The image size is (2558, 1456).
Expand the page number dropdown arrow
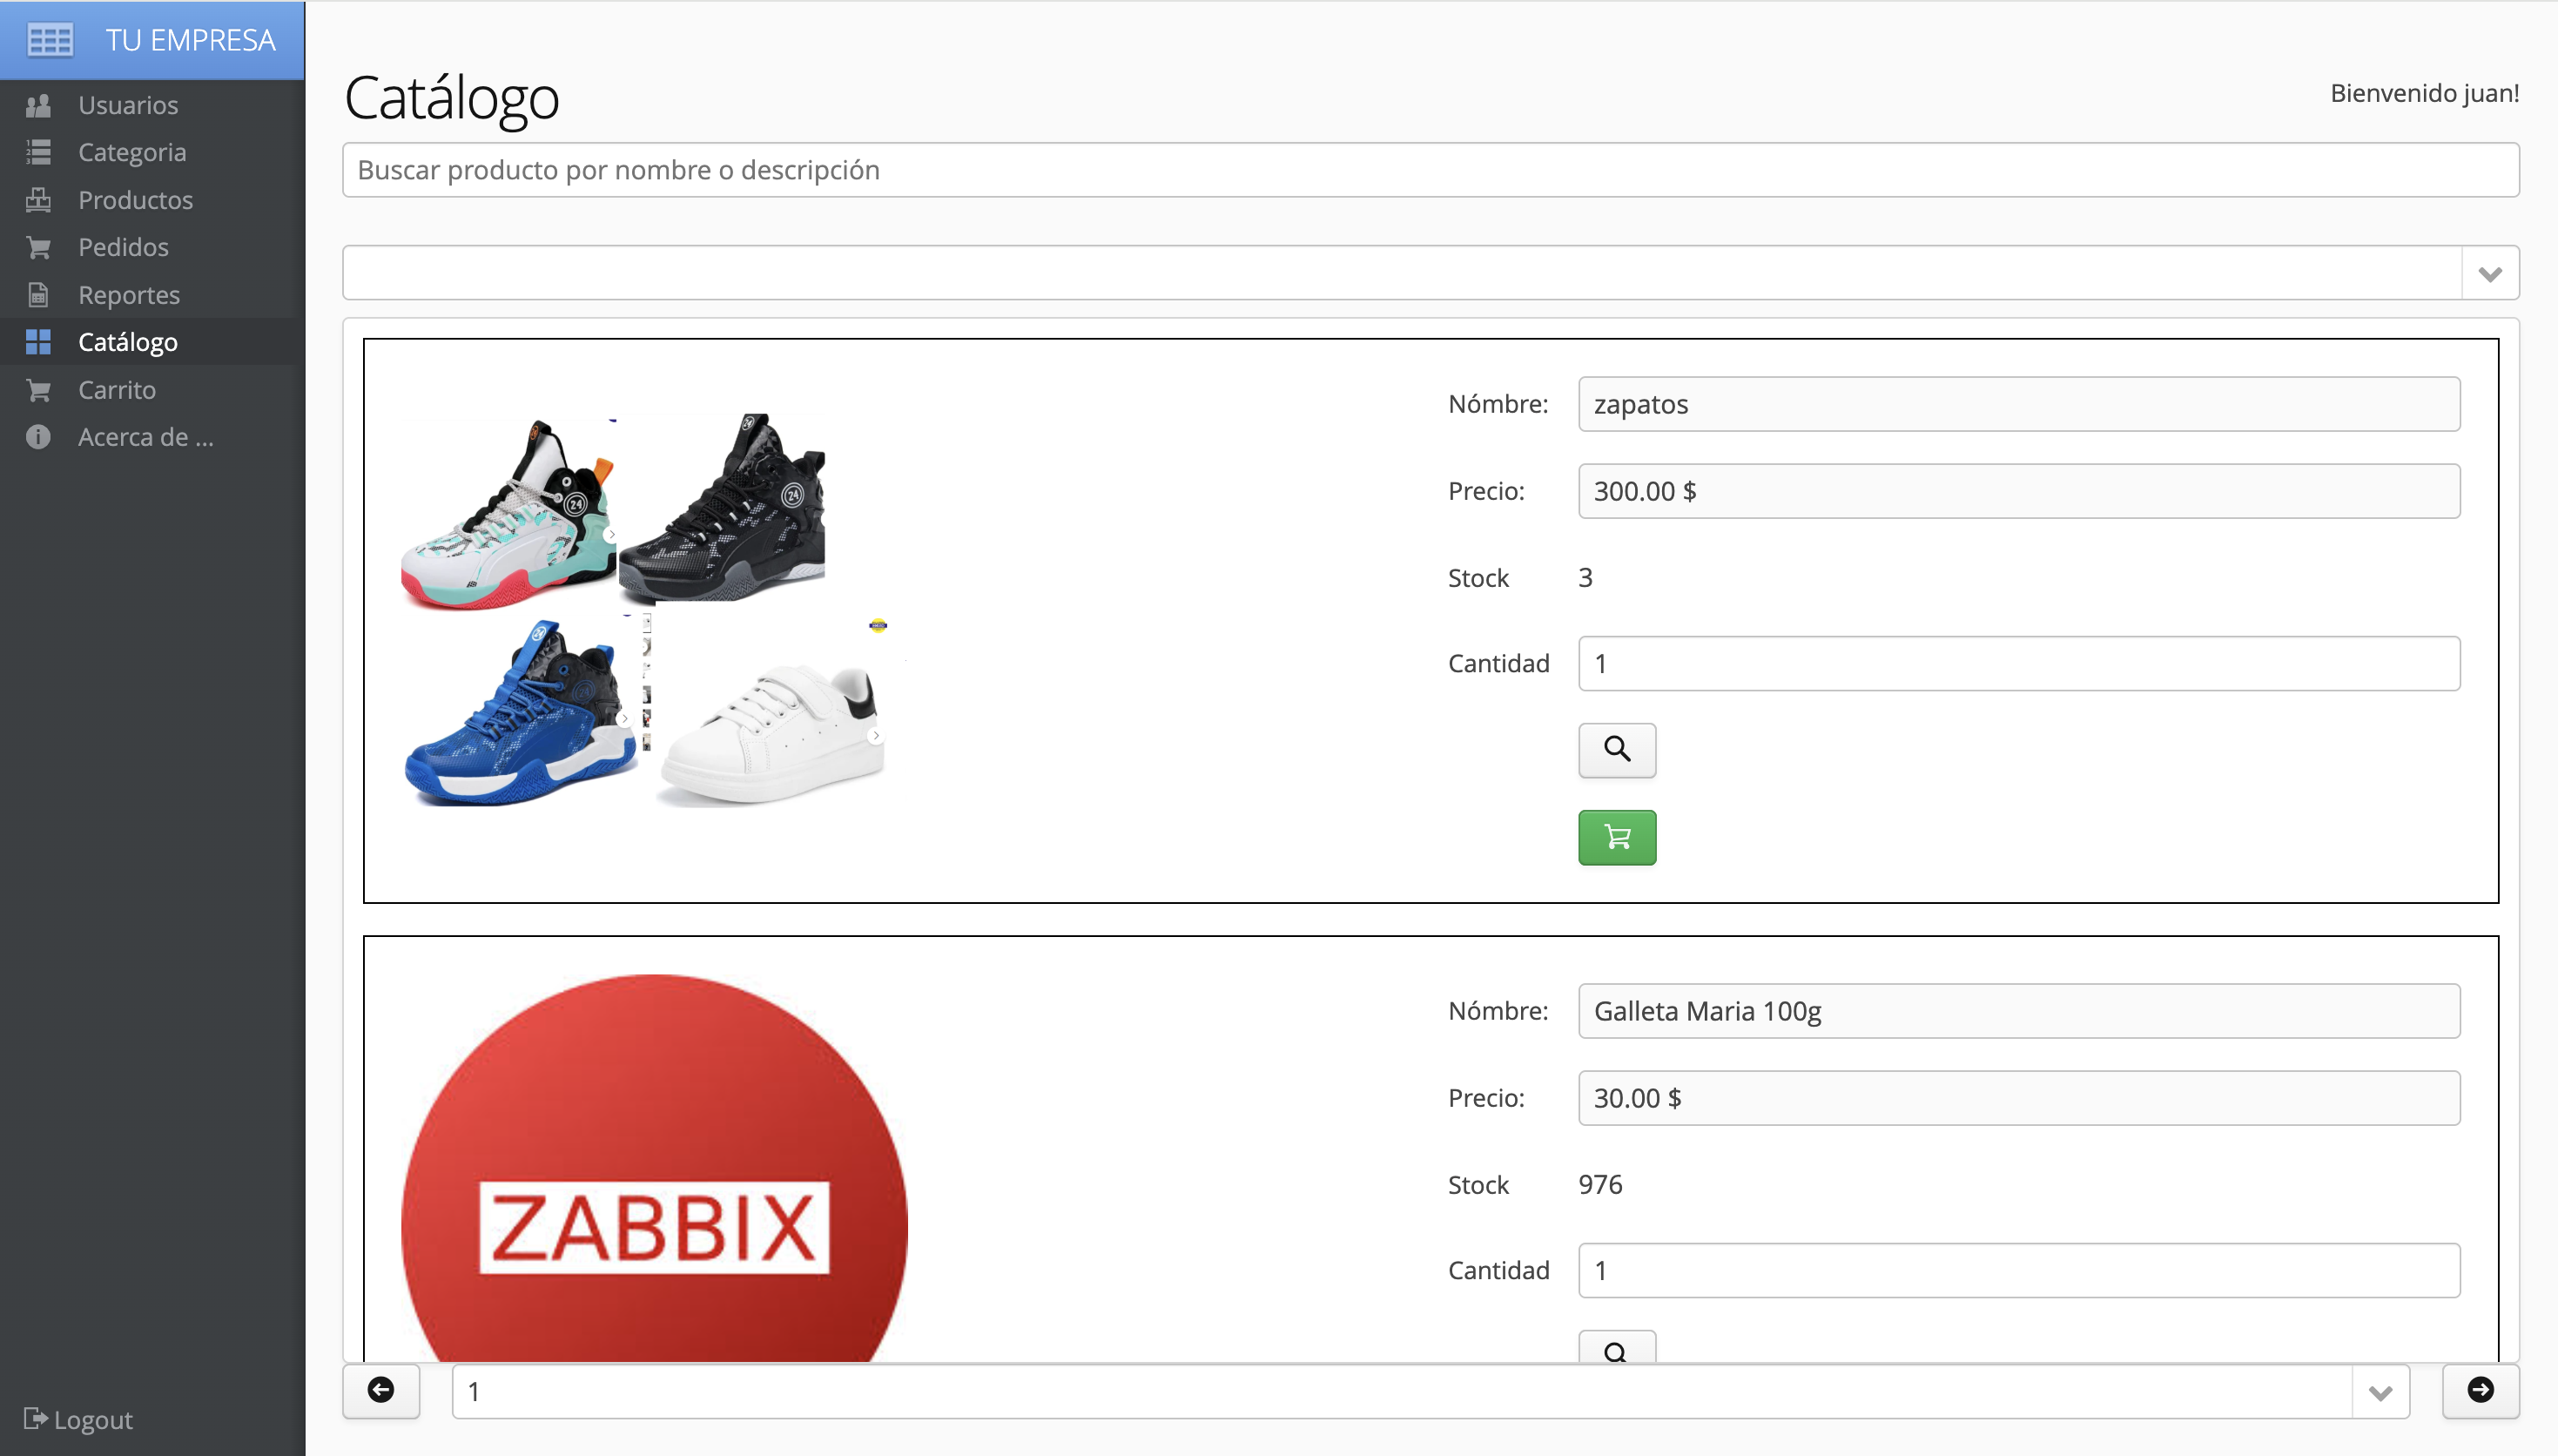[x=2380, y=1391]
